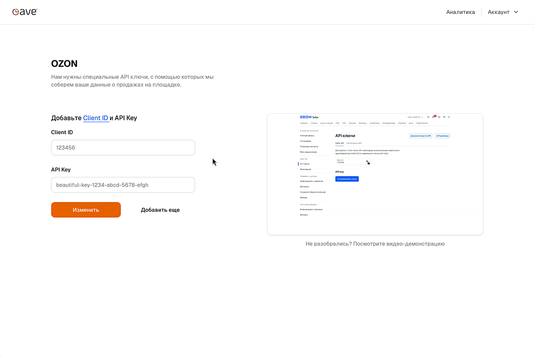Screen dimensions: 534x356
Task: Click Документация по API button in preview
Action: (421, 136)
